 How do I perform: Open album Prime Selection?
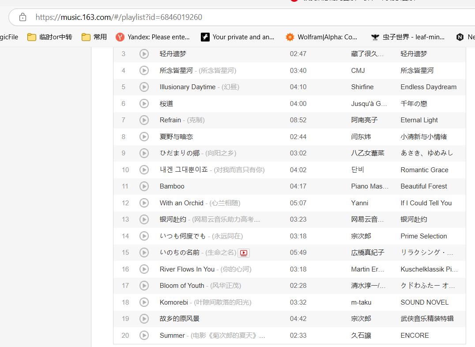[424, 236]
